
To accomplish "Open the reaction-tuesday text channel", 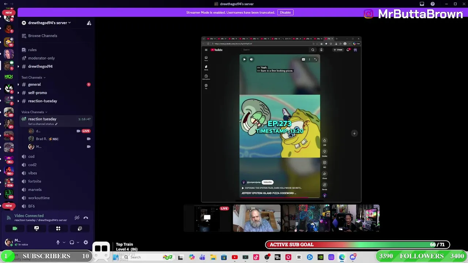I will pos(42,101).
